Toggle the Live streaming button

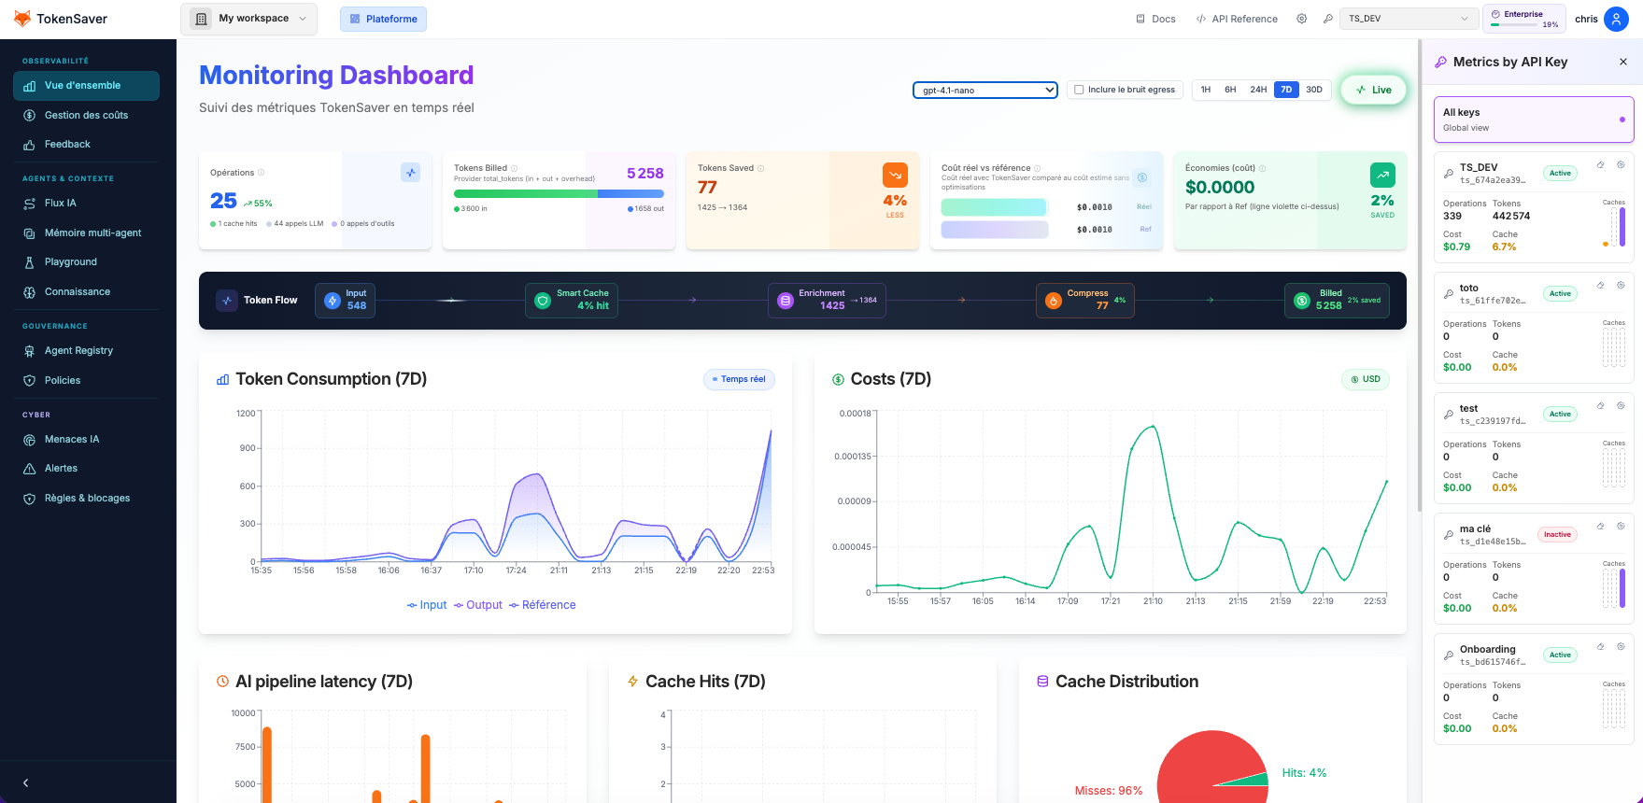(1373, 90)
